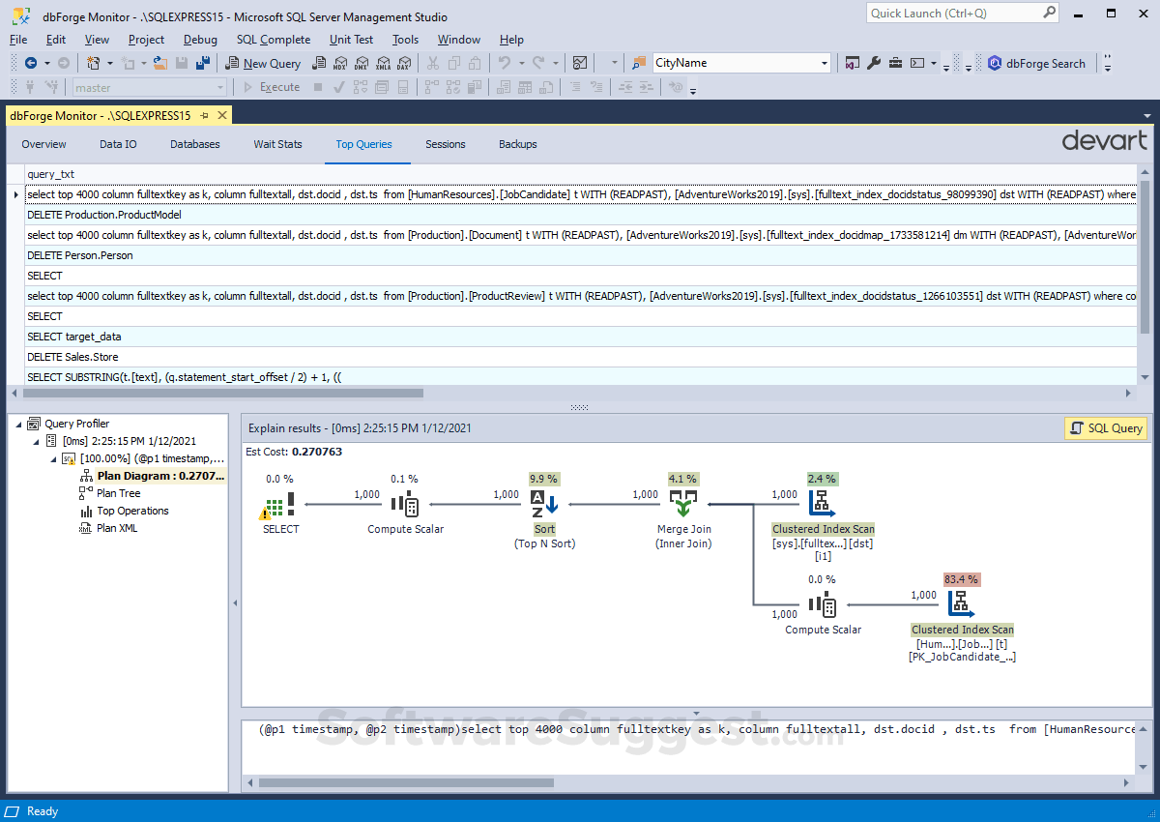Switch to the Wait Stats tab
The height and width of the screenshot is (822, 1160).
point(277,143)
